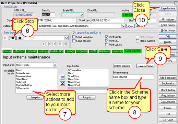Image resolution: width=178 pixels, height=124 pixels.
Task: Click the ItemNo input field
Action: (48, 15)
